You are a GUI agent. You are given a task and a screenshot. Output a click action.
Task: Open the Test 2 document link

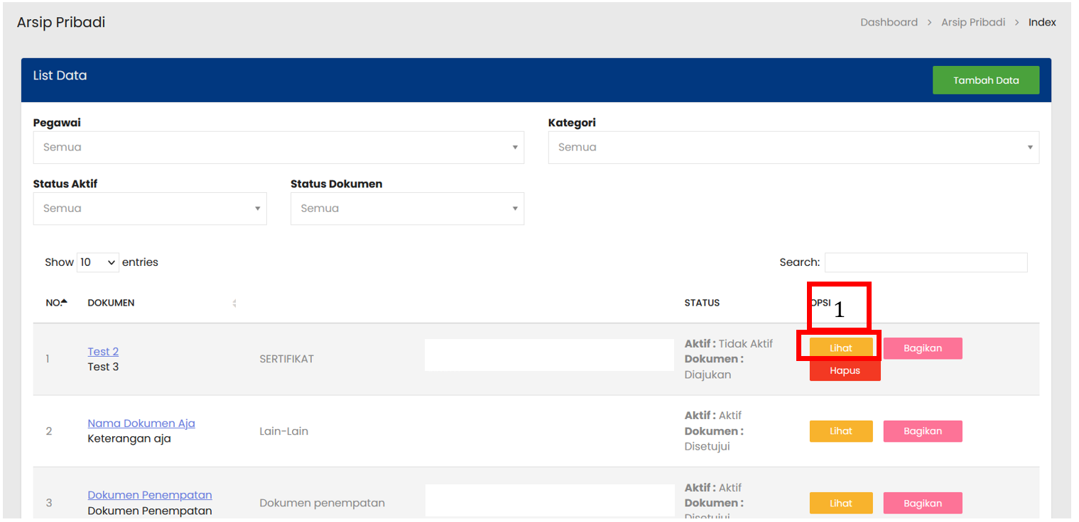(x=103, y=352)
